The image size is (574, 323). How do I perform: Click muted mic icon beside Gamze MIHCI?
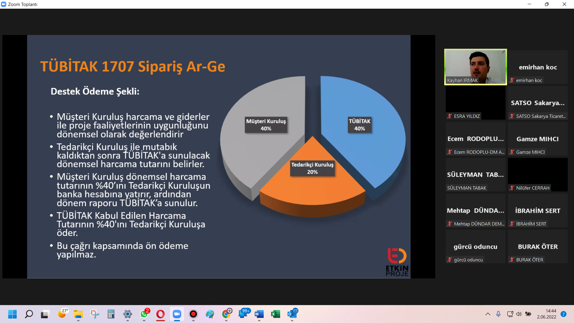pyautogui.click(x=512, y=152)
